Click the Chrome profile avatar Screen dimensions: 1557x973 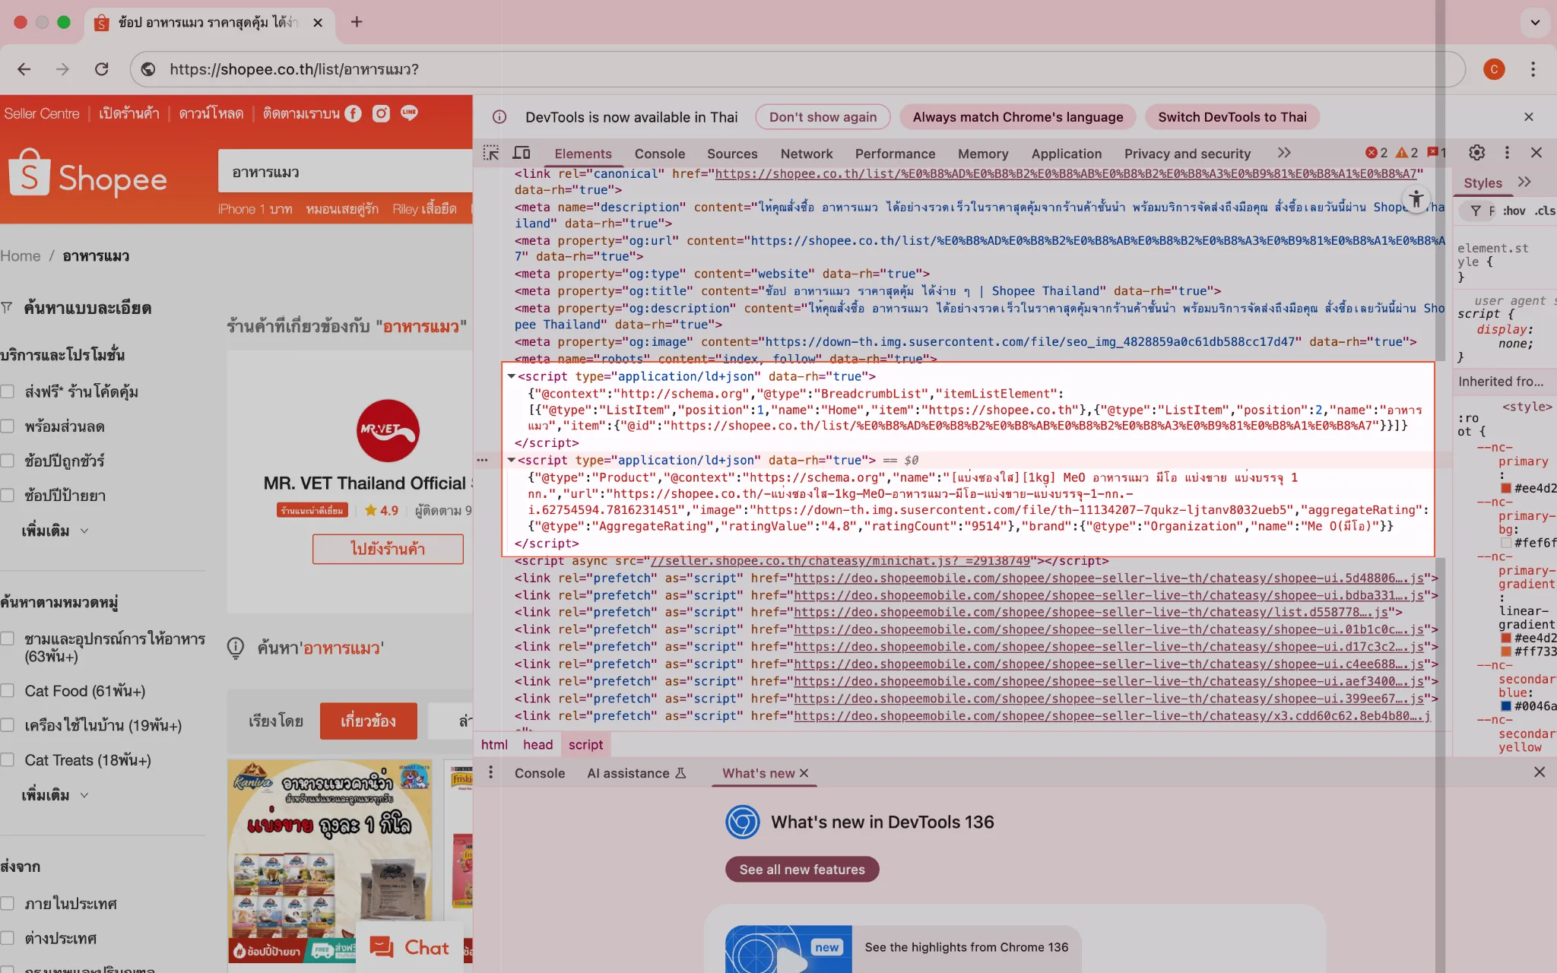click(x=1494, y=69)
